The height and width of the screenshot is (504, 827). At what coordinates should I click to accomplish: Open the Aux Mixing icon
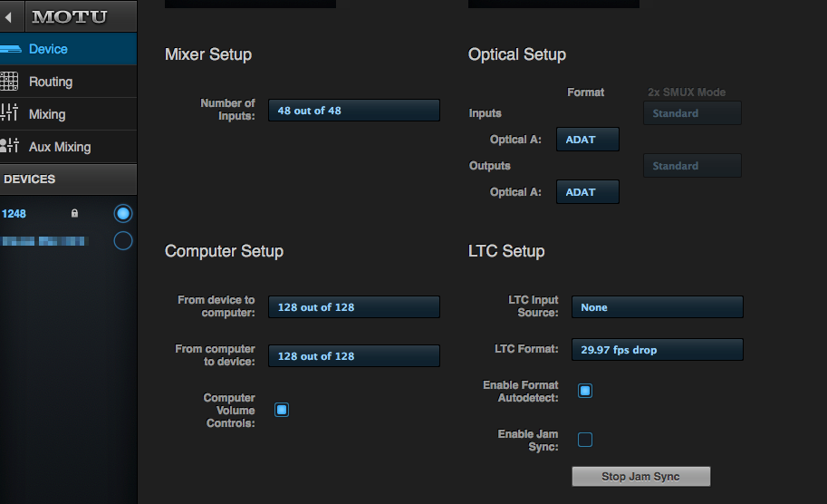coord(9,145)
